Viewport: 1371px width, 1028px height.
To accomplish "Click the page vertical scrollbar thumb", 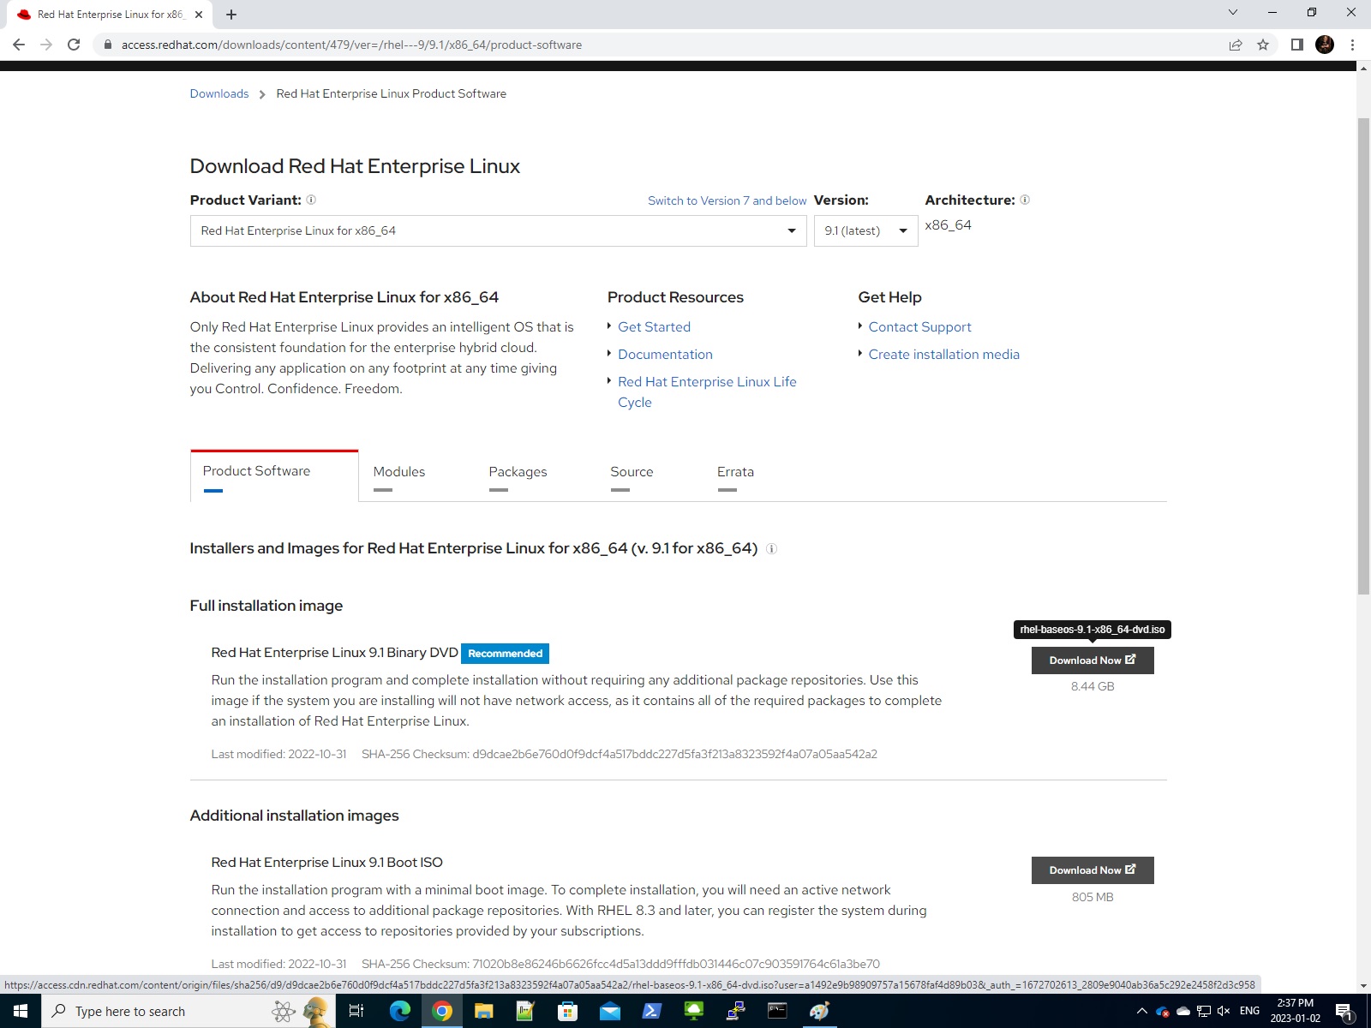I will [x=1363, y=356].
